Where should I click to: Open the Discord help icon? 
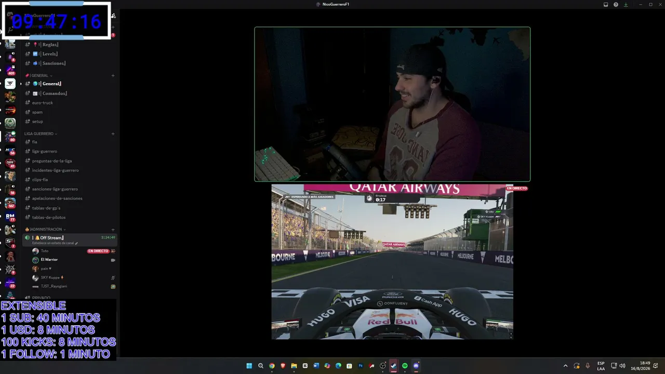click(x=616, y=4)
